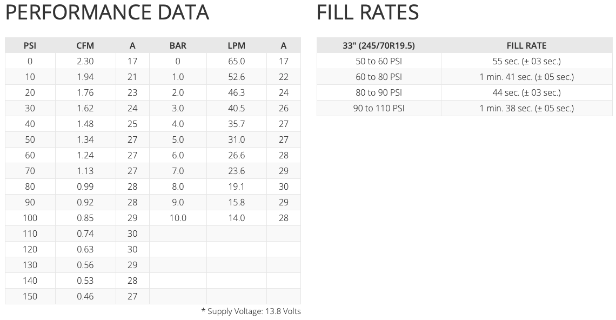Select the 65.0 LPM value cell

(x=236, y=62)
